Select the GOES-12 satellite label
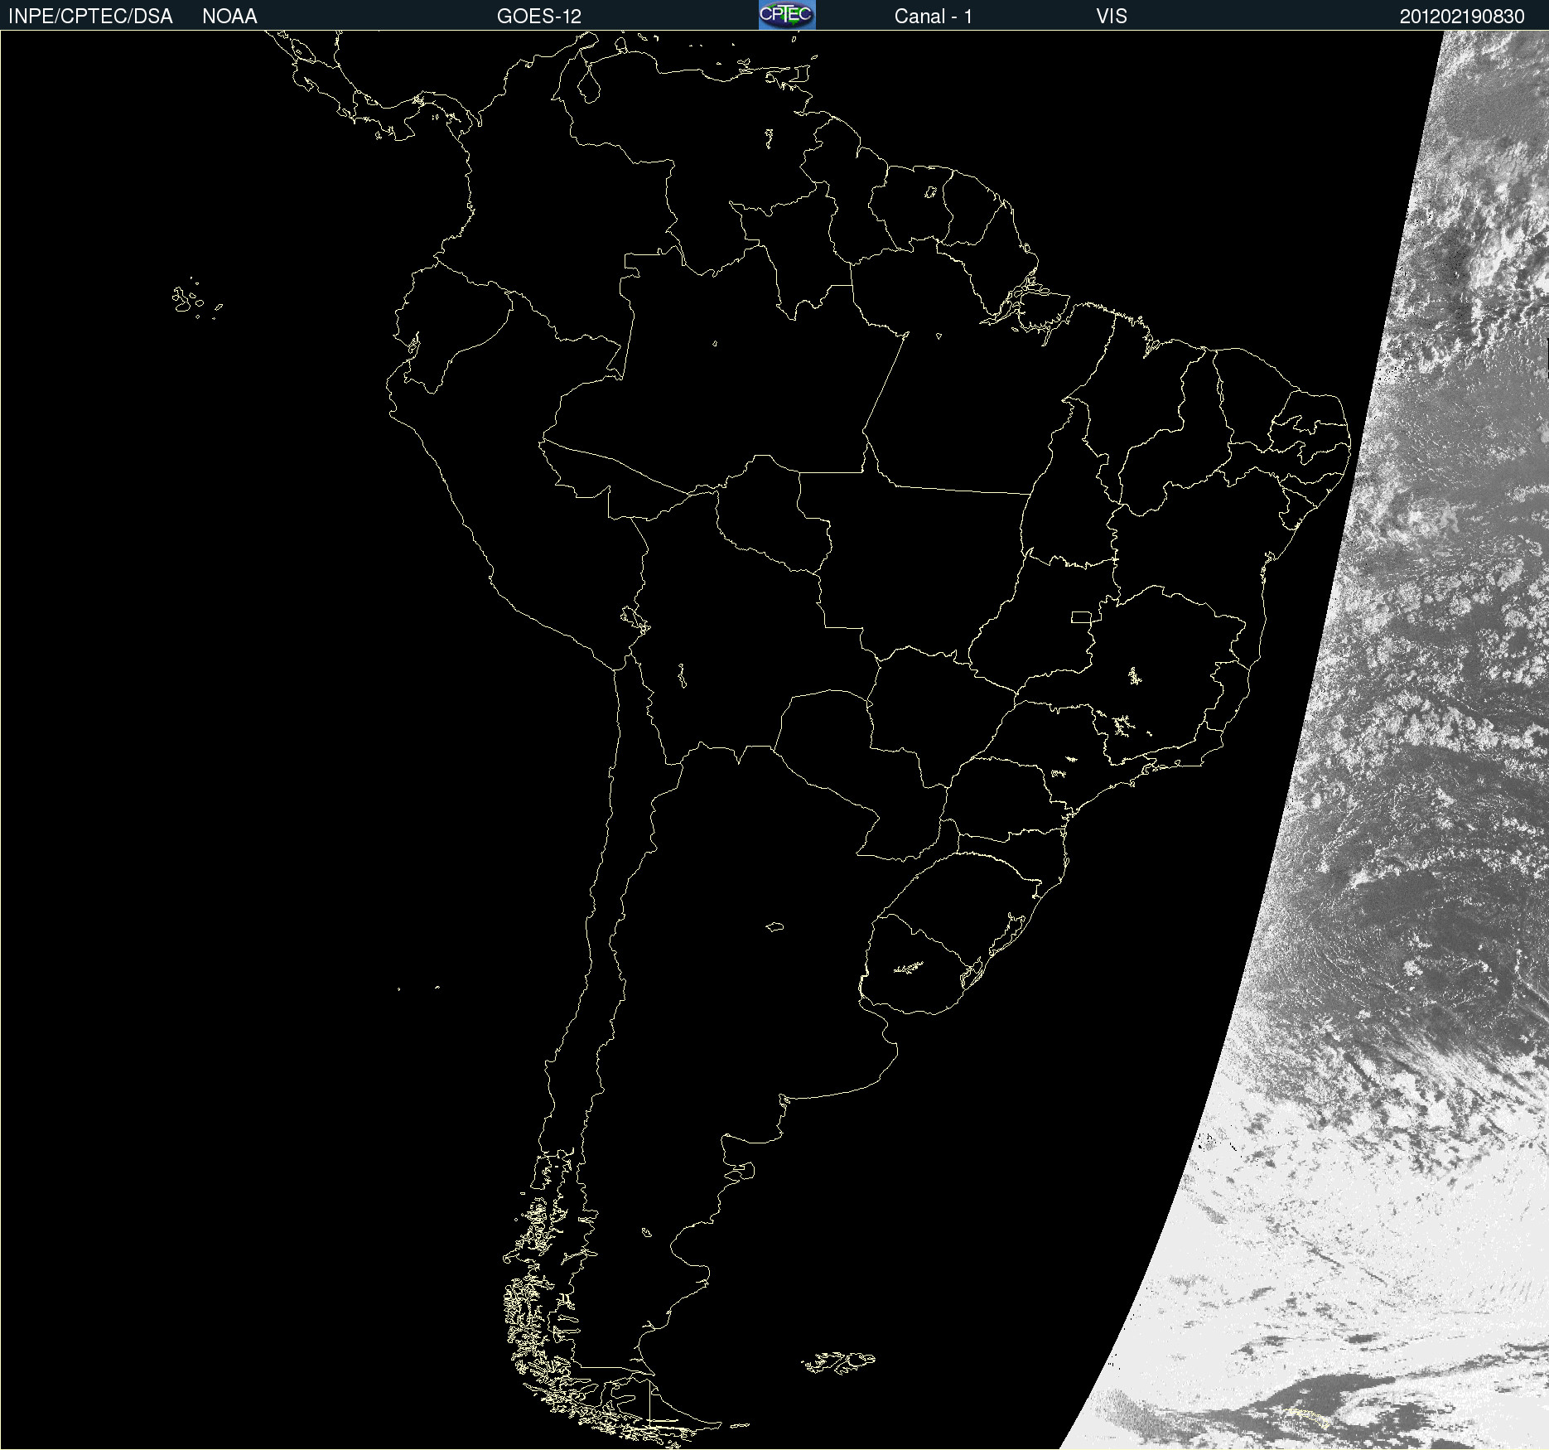This screenshot has width=1549, height=1450. pos(539,17)
